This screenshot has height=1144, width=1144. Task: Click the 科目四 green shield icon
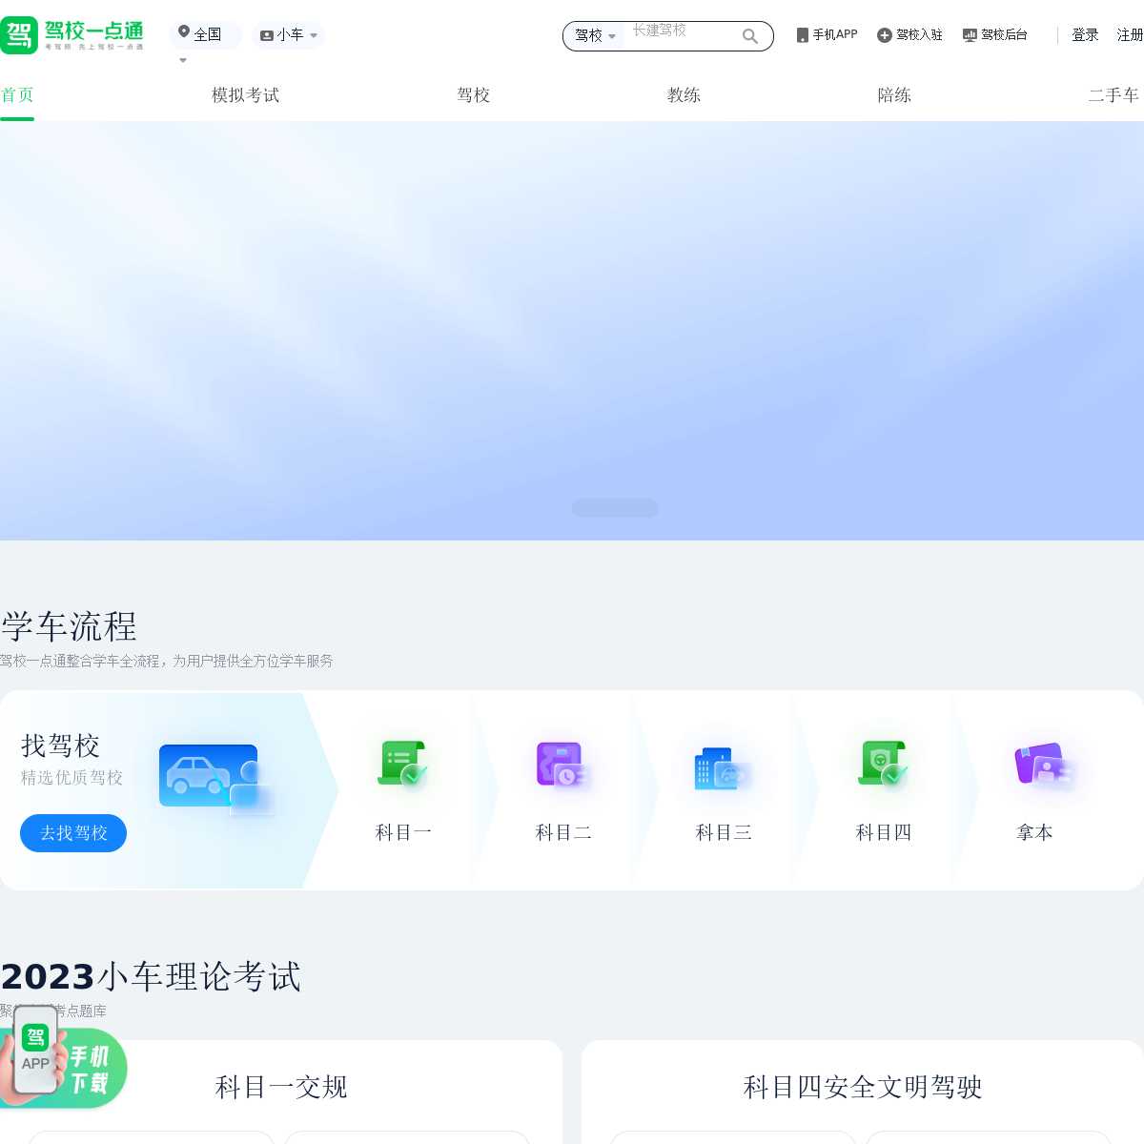click(x=884, y=764)
